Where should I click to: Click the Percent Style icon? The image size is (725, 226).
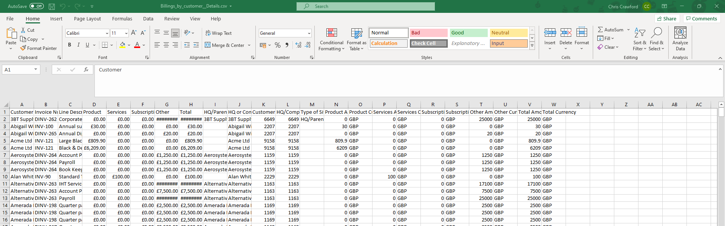point(278,45)
